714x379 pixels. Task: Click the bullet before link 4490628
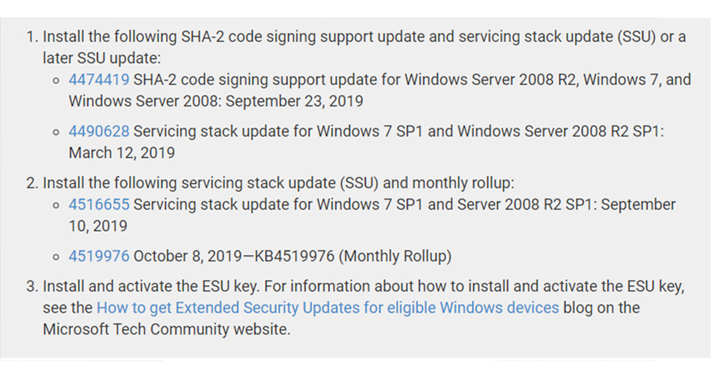[56, 133]
